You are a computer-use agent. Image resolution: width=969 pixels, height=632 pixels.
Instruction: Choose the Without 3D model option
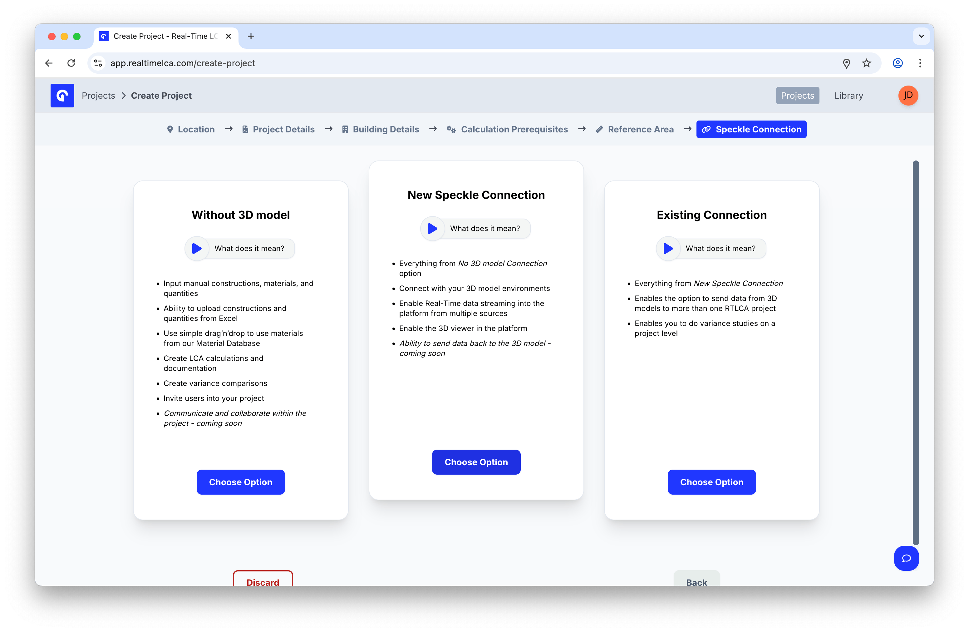[x=241, y=482]
